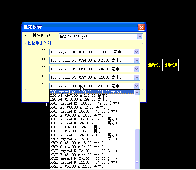
Task: Expand the A2 paper mapping dropdown
Action: [137, 69]
